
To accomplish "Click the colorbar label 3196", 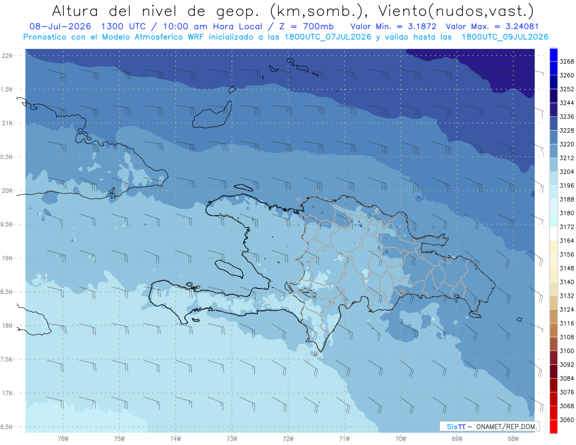I will pos(567,185).
